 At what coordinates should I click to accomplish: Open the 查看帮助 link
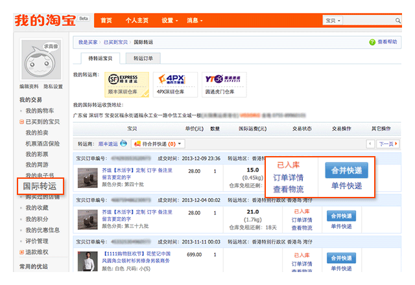tap(387, 41)
